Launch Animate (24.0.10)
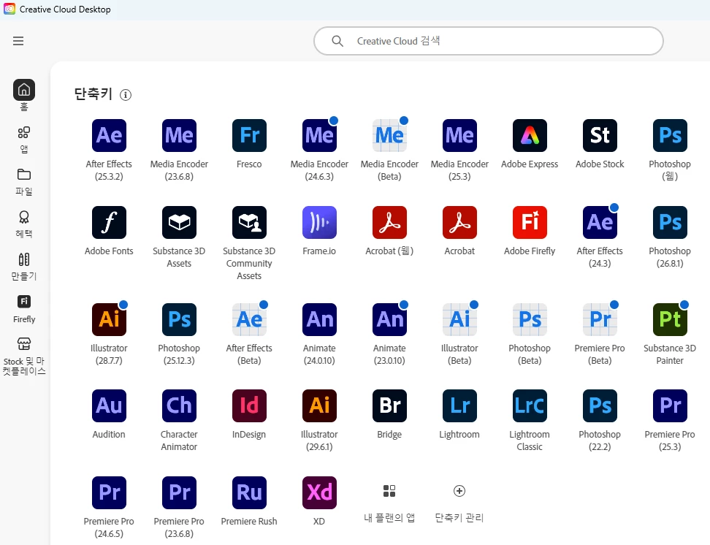 point(319,319)
